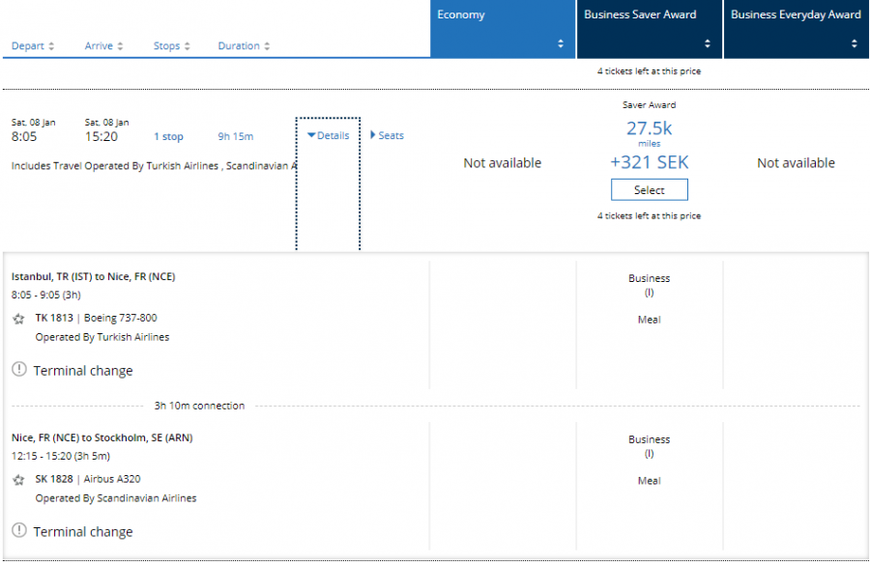Click the TK 1813 flight number
This screenshot has width=870, height=563.
(54, 318)
